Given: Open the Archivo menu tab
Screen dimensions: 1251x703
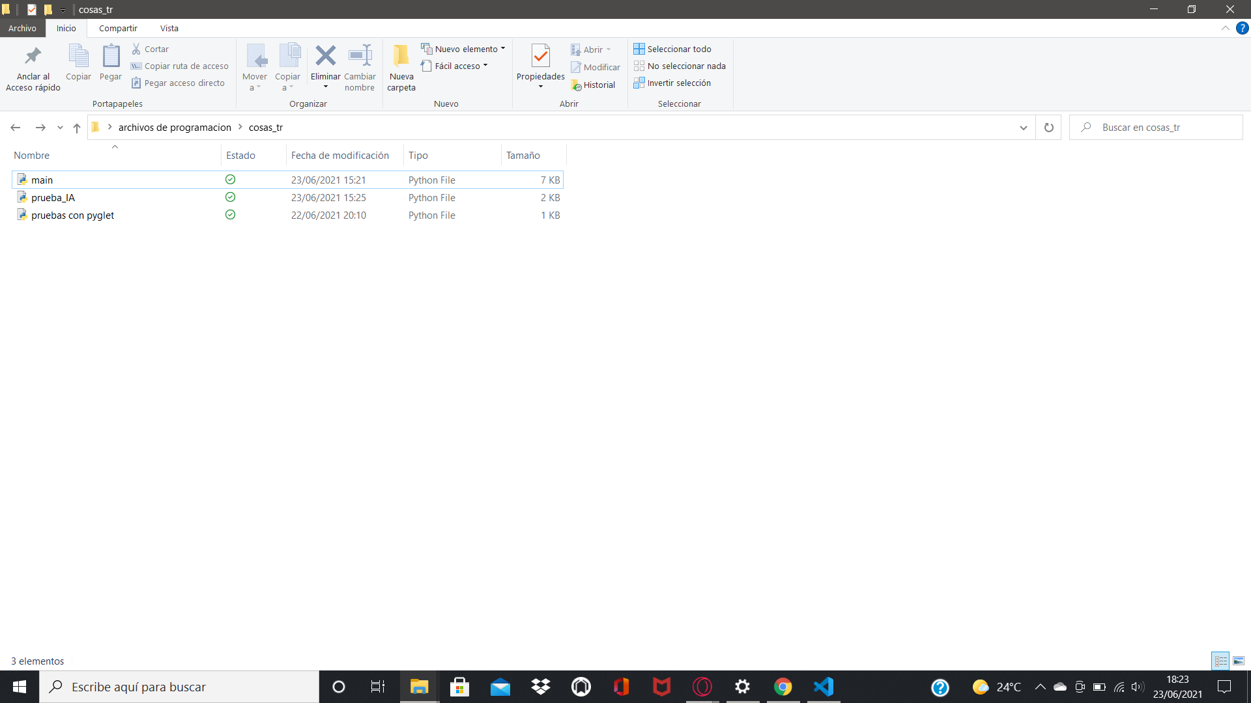Looking at the screenshot, I should tap(22, 29).
